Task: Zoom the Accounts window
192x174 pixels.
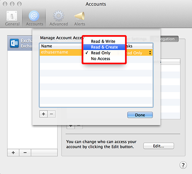Action: click(19, 4)
